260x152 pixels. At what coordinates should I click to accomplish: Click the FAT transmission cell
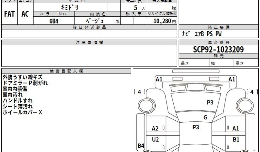pos(9,14)
